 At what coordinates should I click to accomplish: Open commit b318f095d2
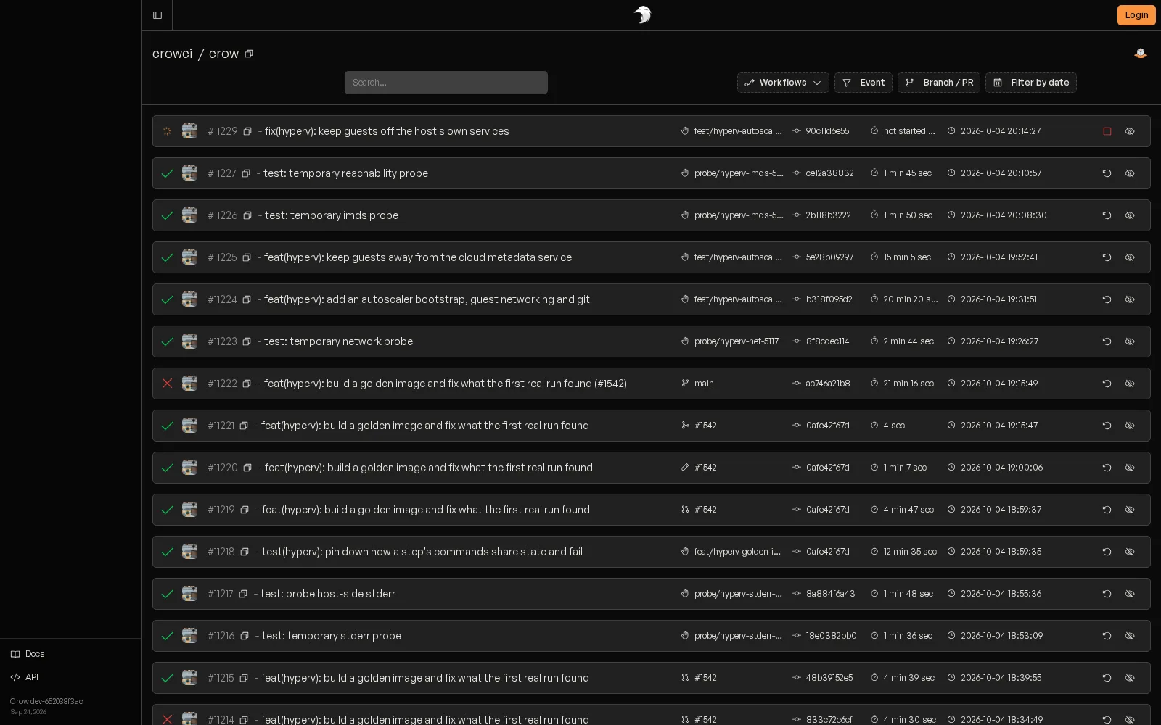(829, 299)
